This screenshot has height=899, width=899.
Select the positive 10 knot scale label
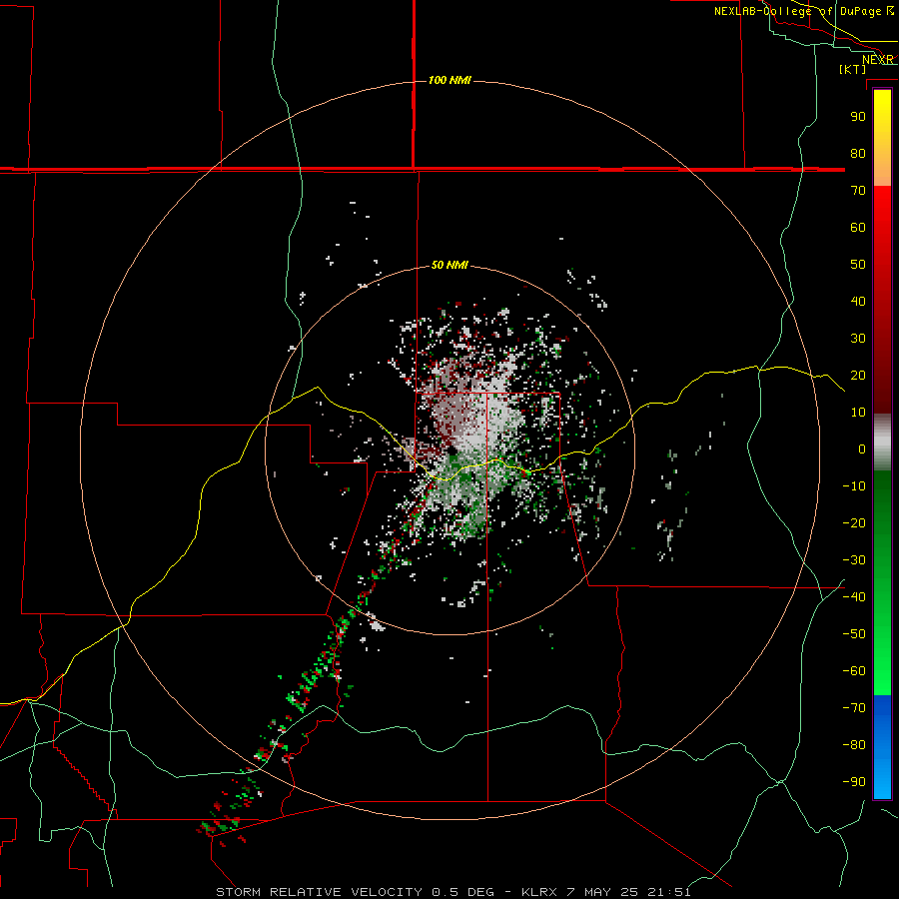858,413
